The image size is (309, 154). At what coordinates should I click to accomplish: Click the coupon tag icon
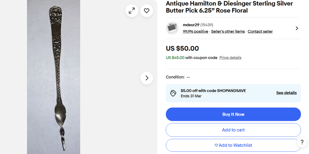pos(173,93)
